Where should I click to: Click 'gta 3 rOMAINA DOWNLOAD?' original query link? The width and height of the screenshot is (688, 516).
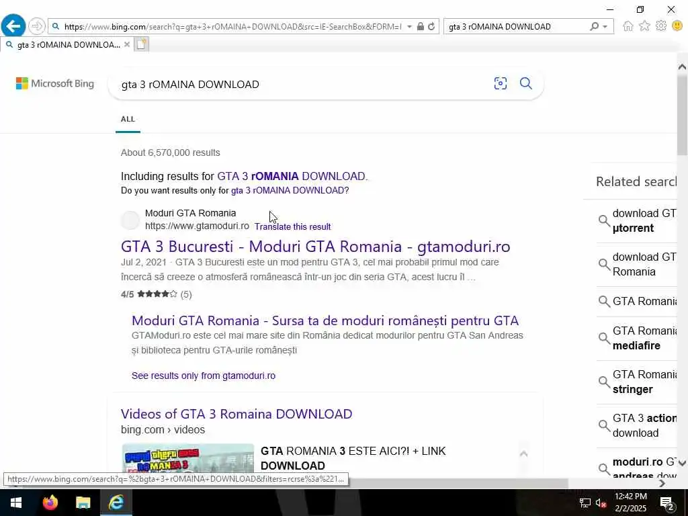[290, 190]
